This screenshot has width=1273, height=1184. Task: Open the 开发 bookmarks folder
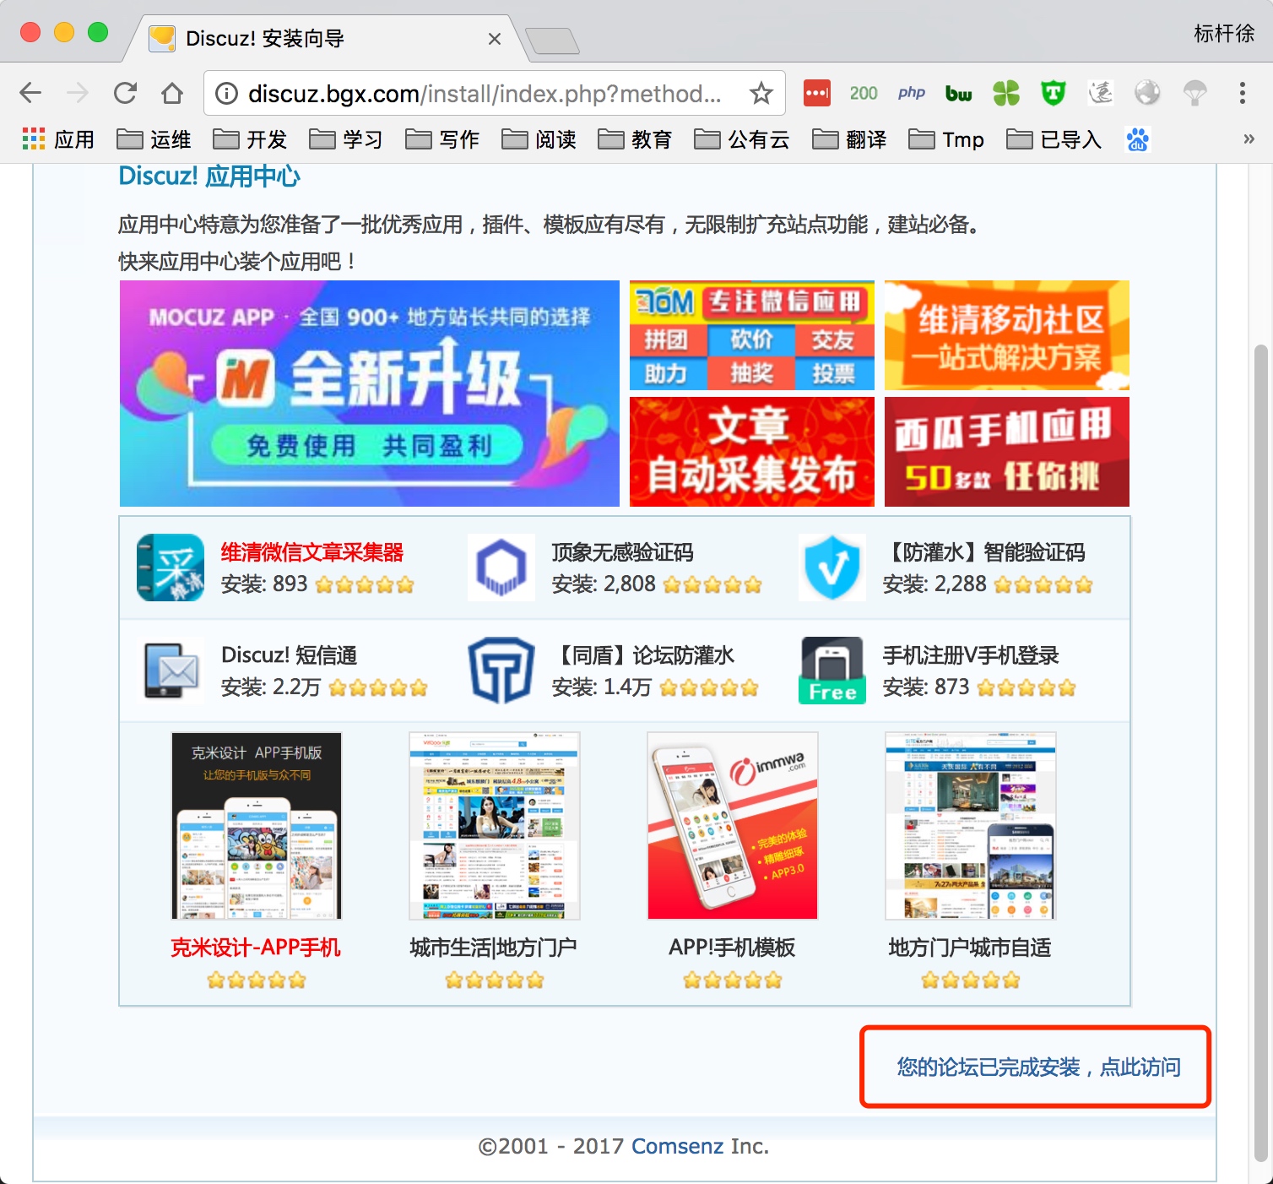250,139
